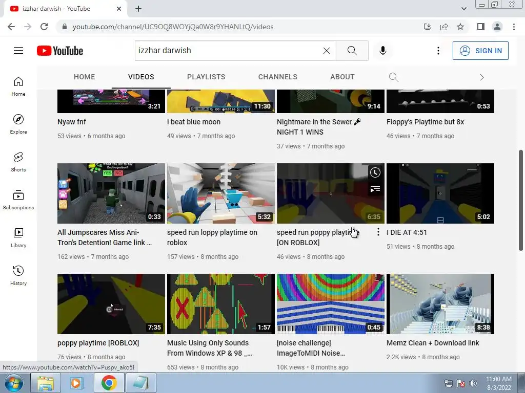Switch to PLAYLISTS tab
The width and height of the screenshot is (525, 393).
[x=206, y=77]
